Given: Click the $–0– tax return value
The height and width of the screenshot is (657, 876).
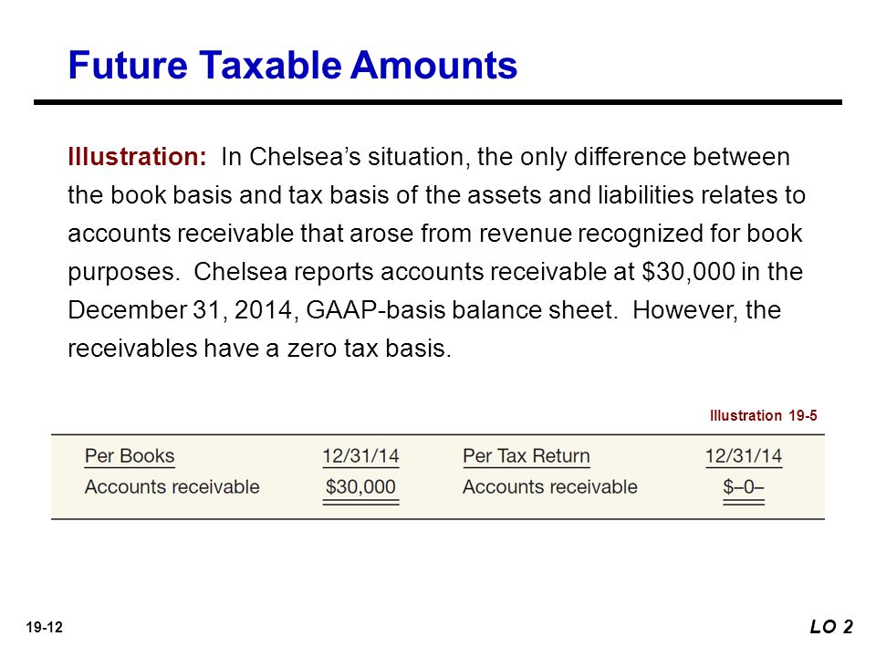Looking at the screenshot, I should point(743,487).
